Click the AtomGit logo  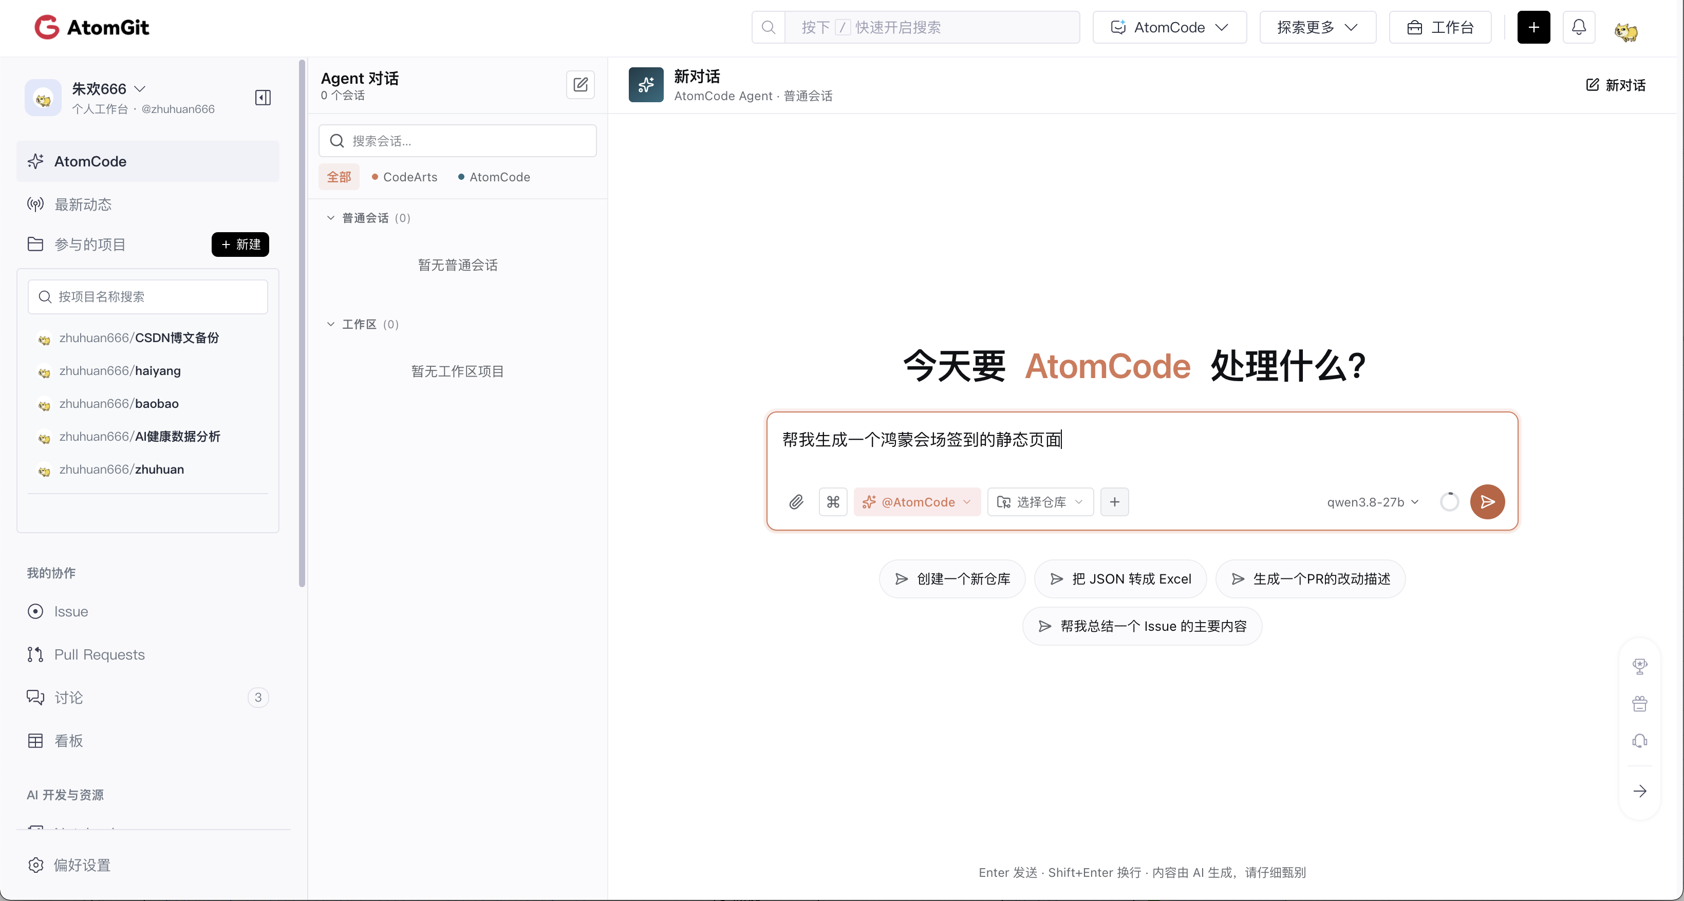[x=91, y=27]
